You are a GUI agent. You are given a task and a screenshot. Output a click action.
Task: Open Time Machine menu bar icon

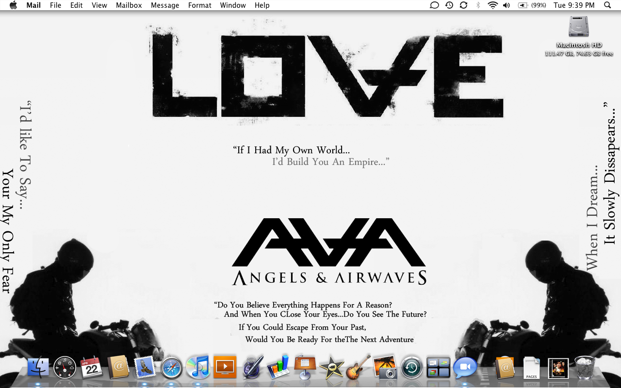(449, 5)
